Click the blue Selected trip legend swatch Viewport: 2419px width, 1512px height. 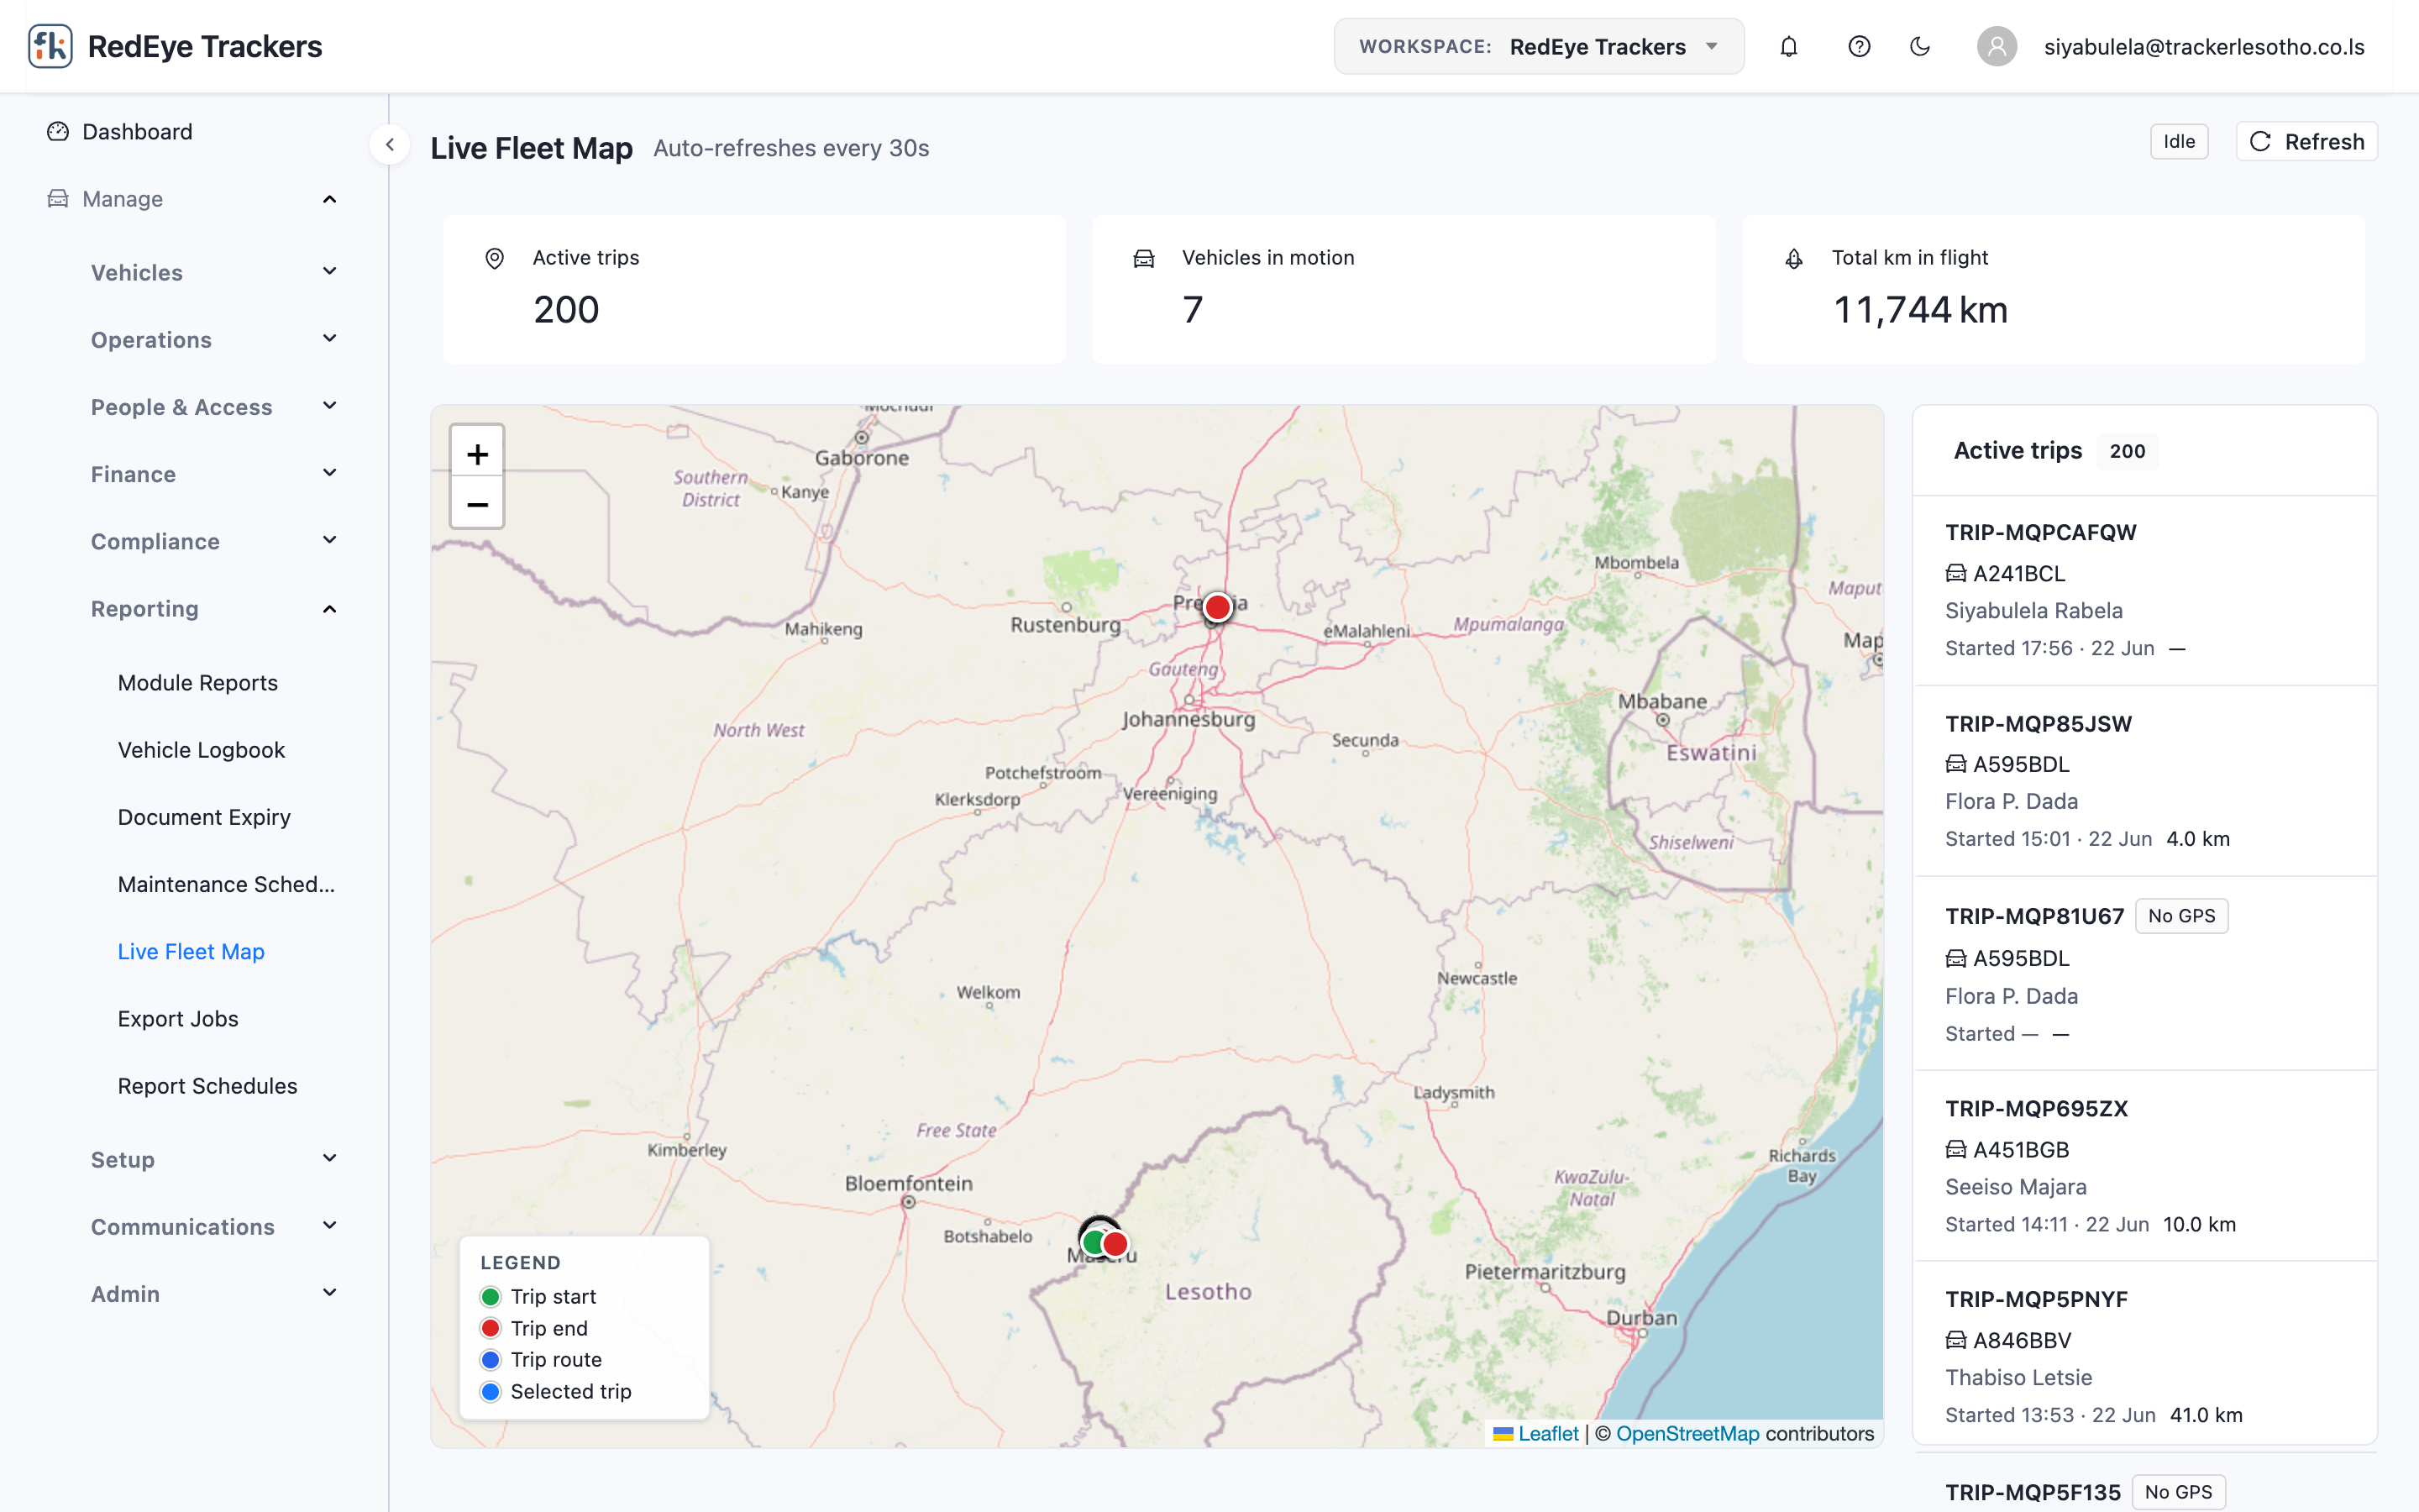(x=490, y=1392)
